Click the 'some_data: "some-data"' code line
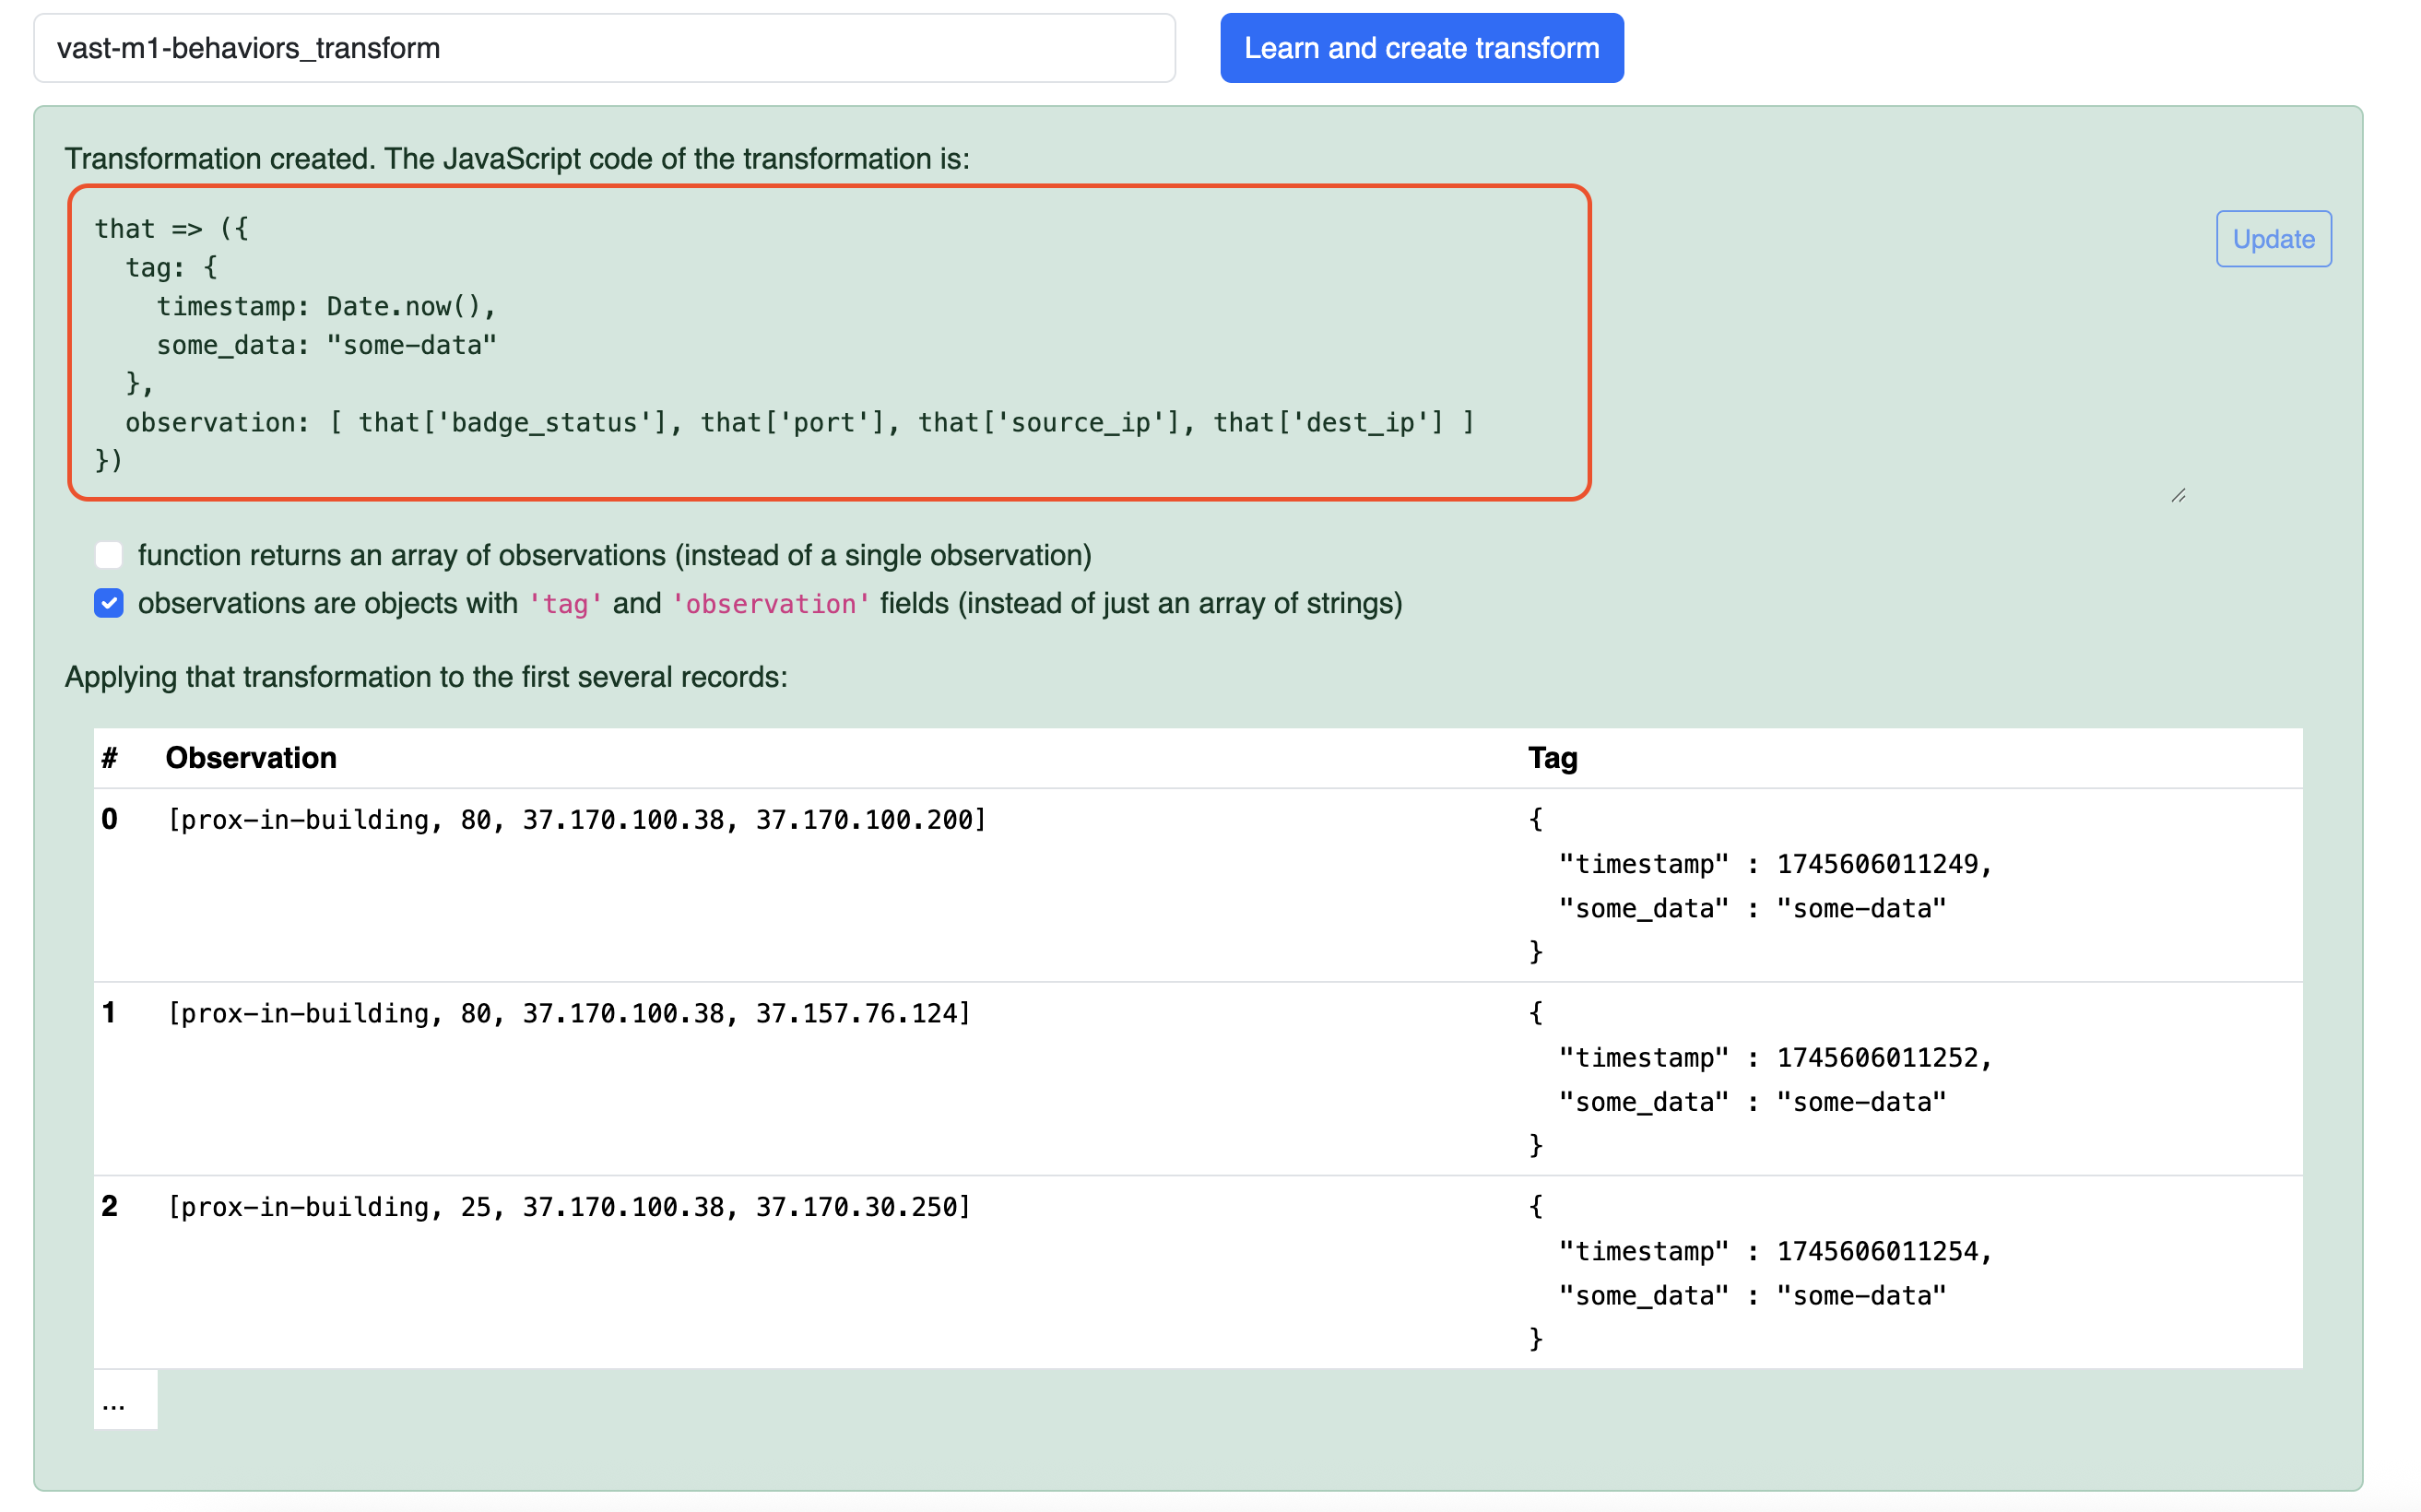The image size is (2421, 1512). coord(326,345)
